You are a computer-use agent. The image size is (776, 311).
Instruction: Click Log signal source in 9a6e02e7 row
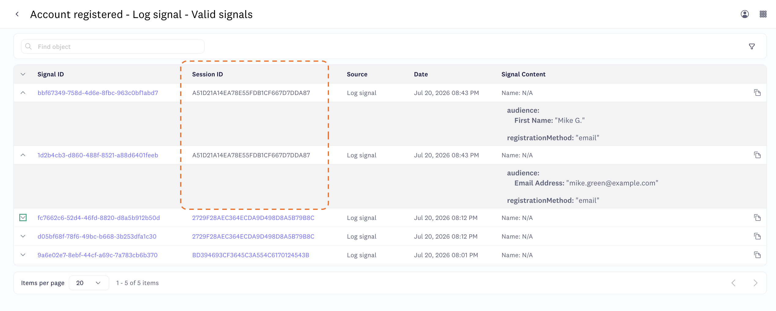click(361, 255)
